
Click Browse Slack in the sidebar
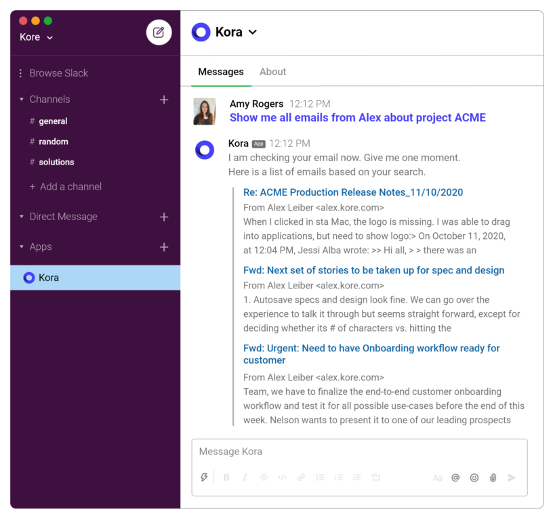point(58,73)
